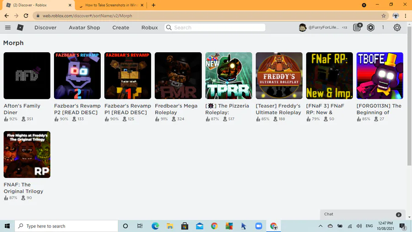Click [FORG0113N] The Beginning of title
The height and width of the screenshot is (232, 412).
(379, 109)
